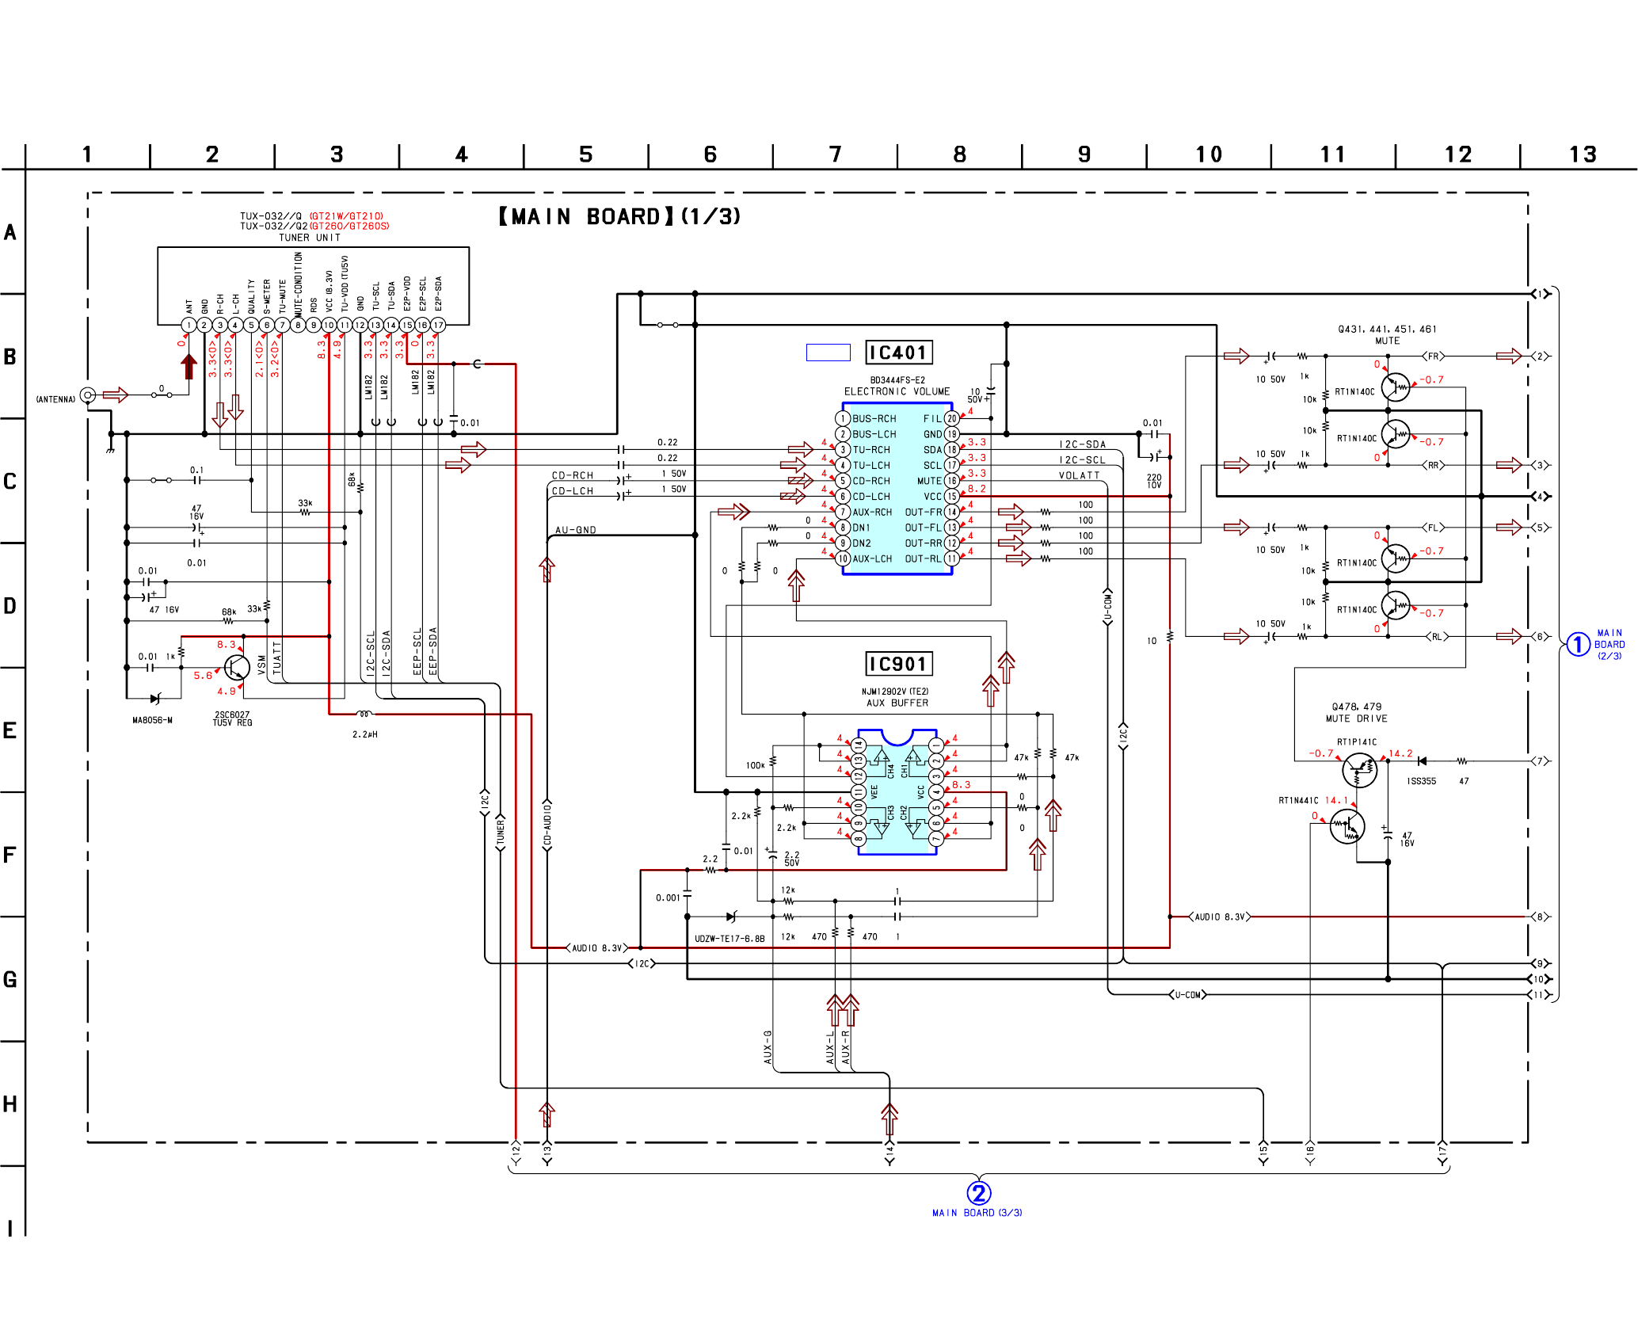
Task: Click the VOLATT signal label
Action: [x=1079, y=475]
